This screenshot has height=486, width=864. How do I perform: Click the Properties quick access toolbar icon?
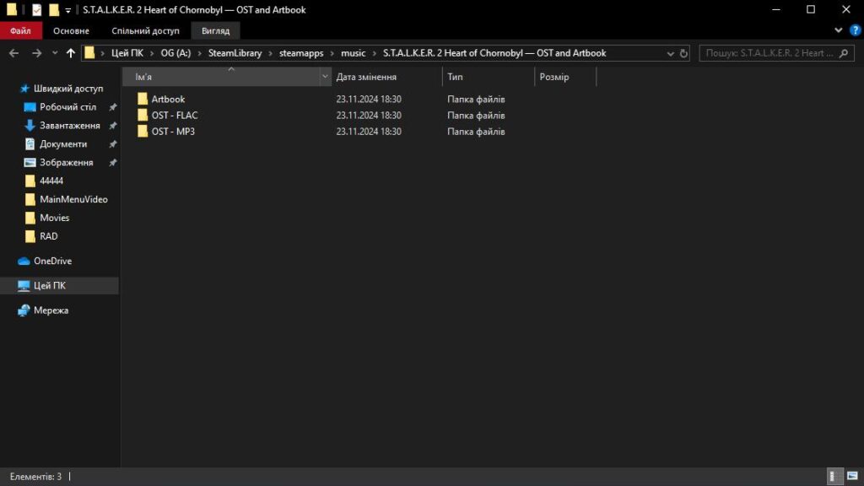(x=36, y=10)
